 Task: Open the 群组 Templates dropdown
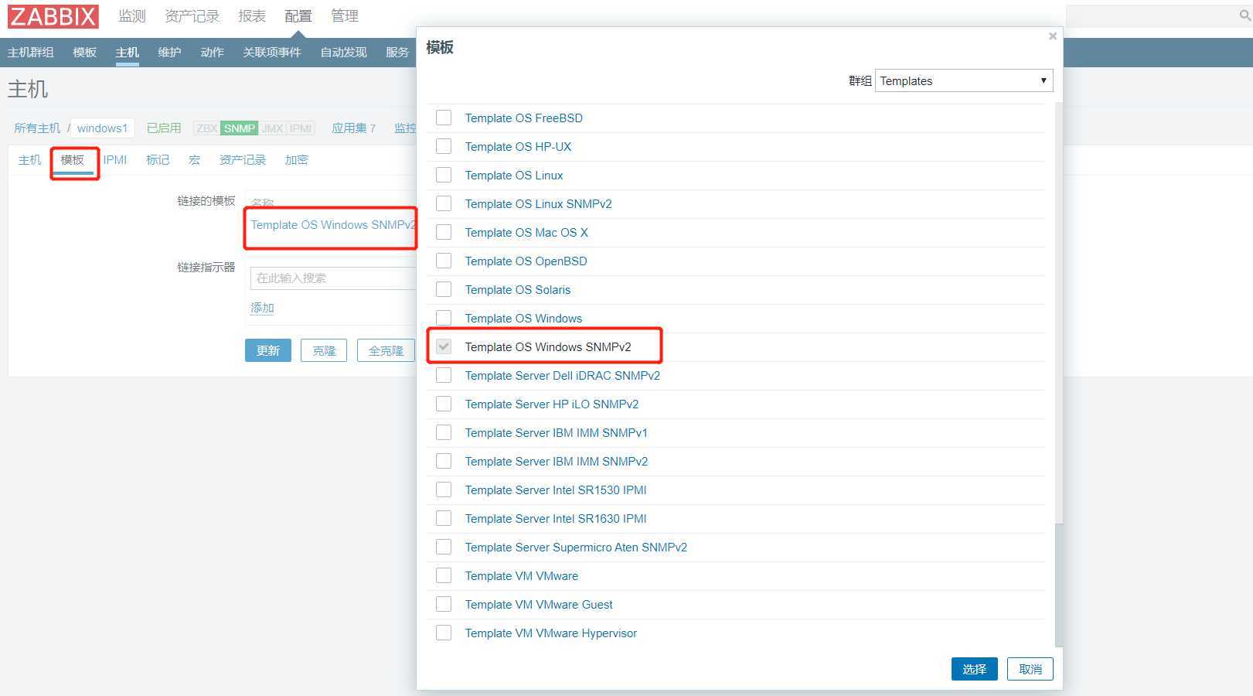[964, 80]
